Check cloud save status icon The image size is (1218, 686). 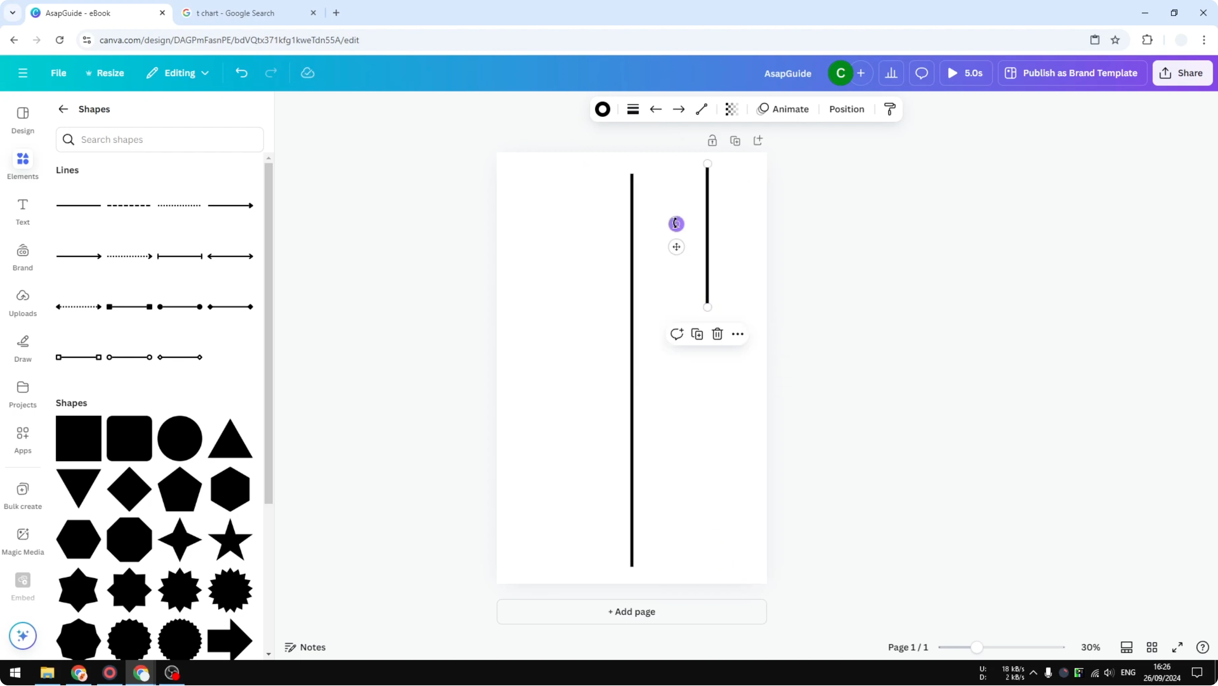(308, 73)
